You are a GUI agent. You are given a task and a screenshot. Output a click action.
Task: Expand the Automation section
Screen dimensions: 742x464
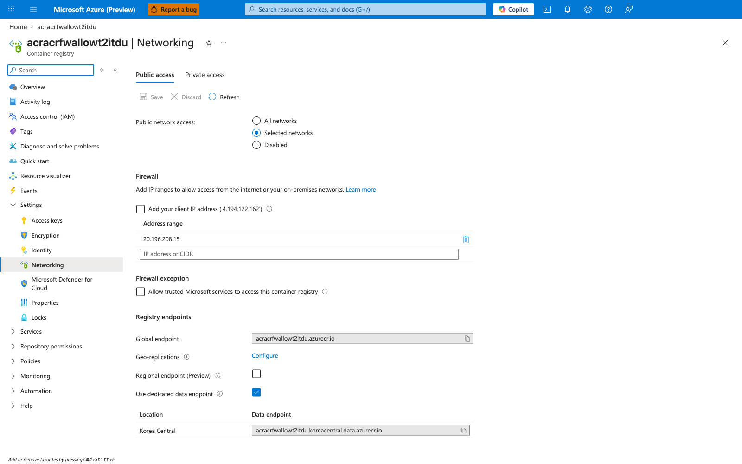13,391
